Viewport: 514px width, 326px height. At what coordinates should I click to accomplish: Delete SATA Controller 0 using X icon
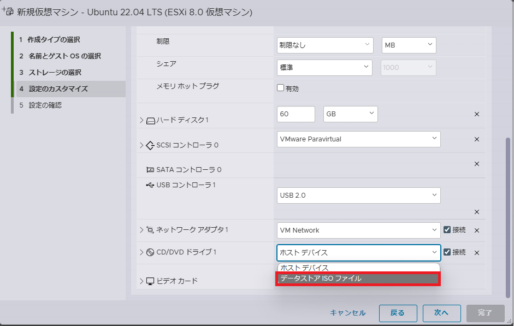tap(476, 164)
